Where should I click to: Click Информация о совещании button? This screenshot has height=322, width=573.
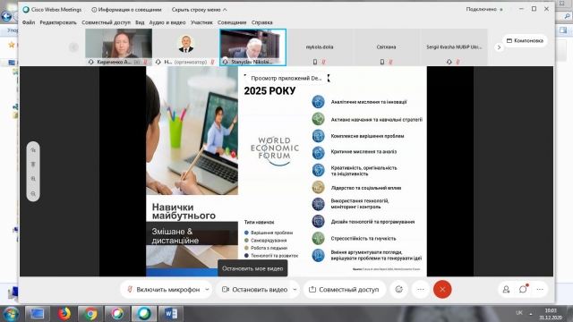point(126,10)
